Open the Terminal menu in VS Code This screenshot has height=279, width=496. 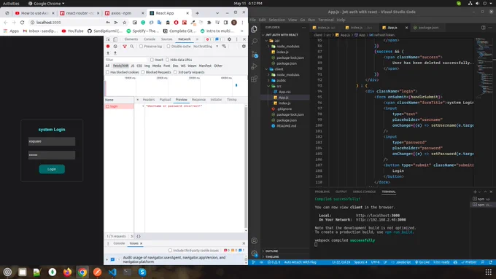tap(326, 20)
